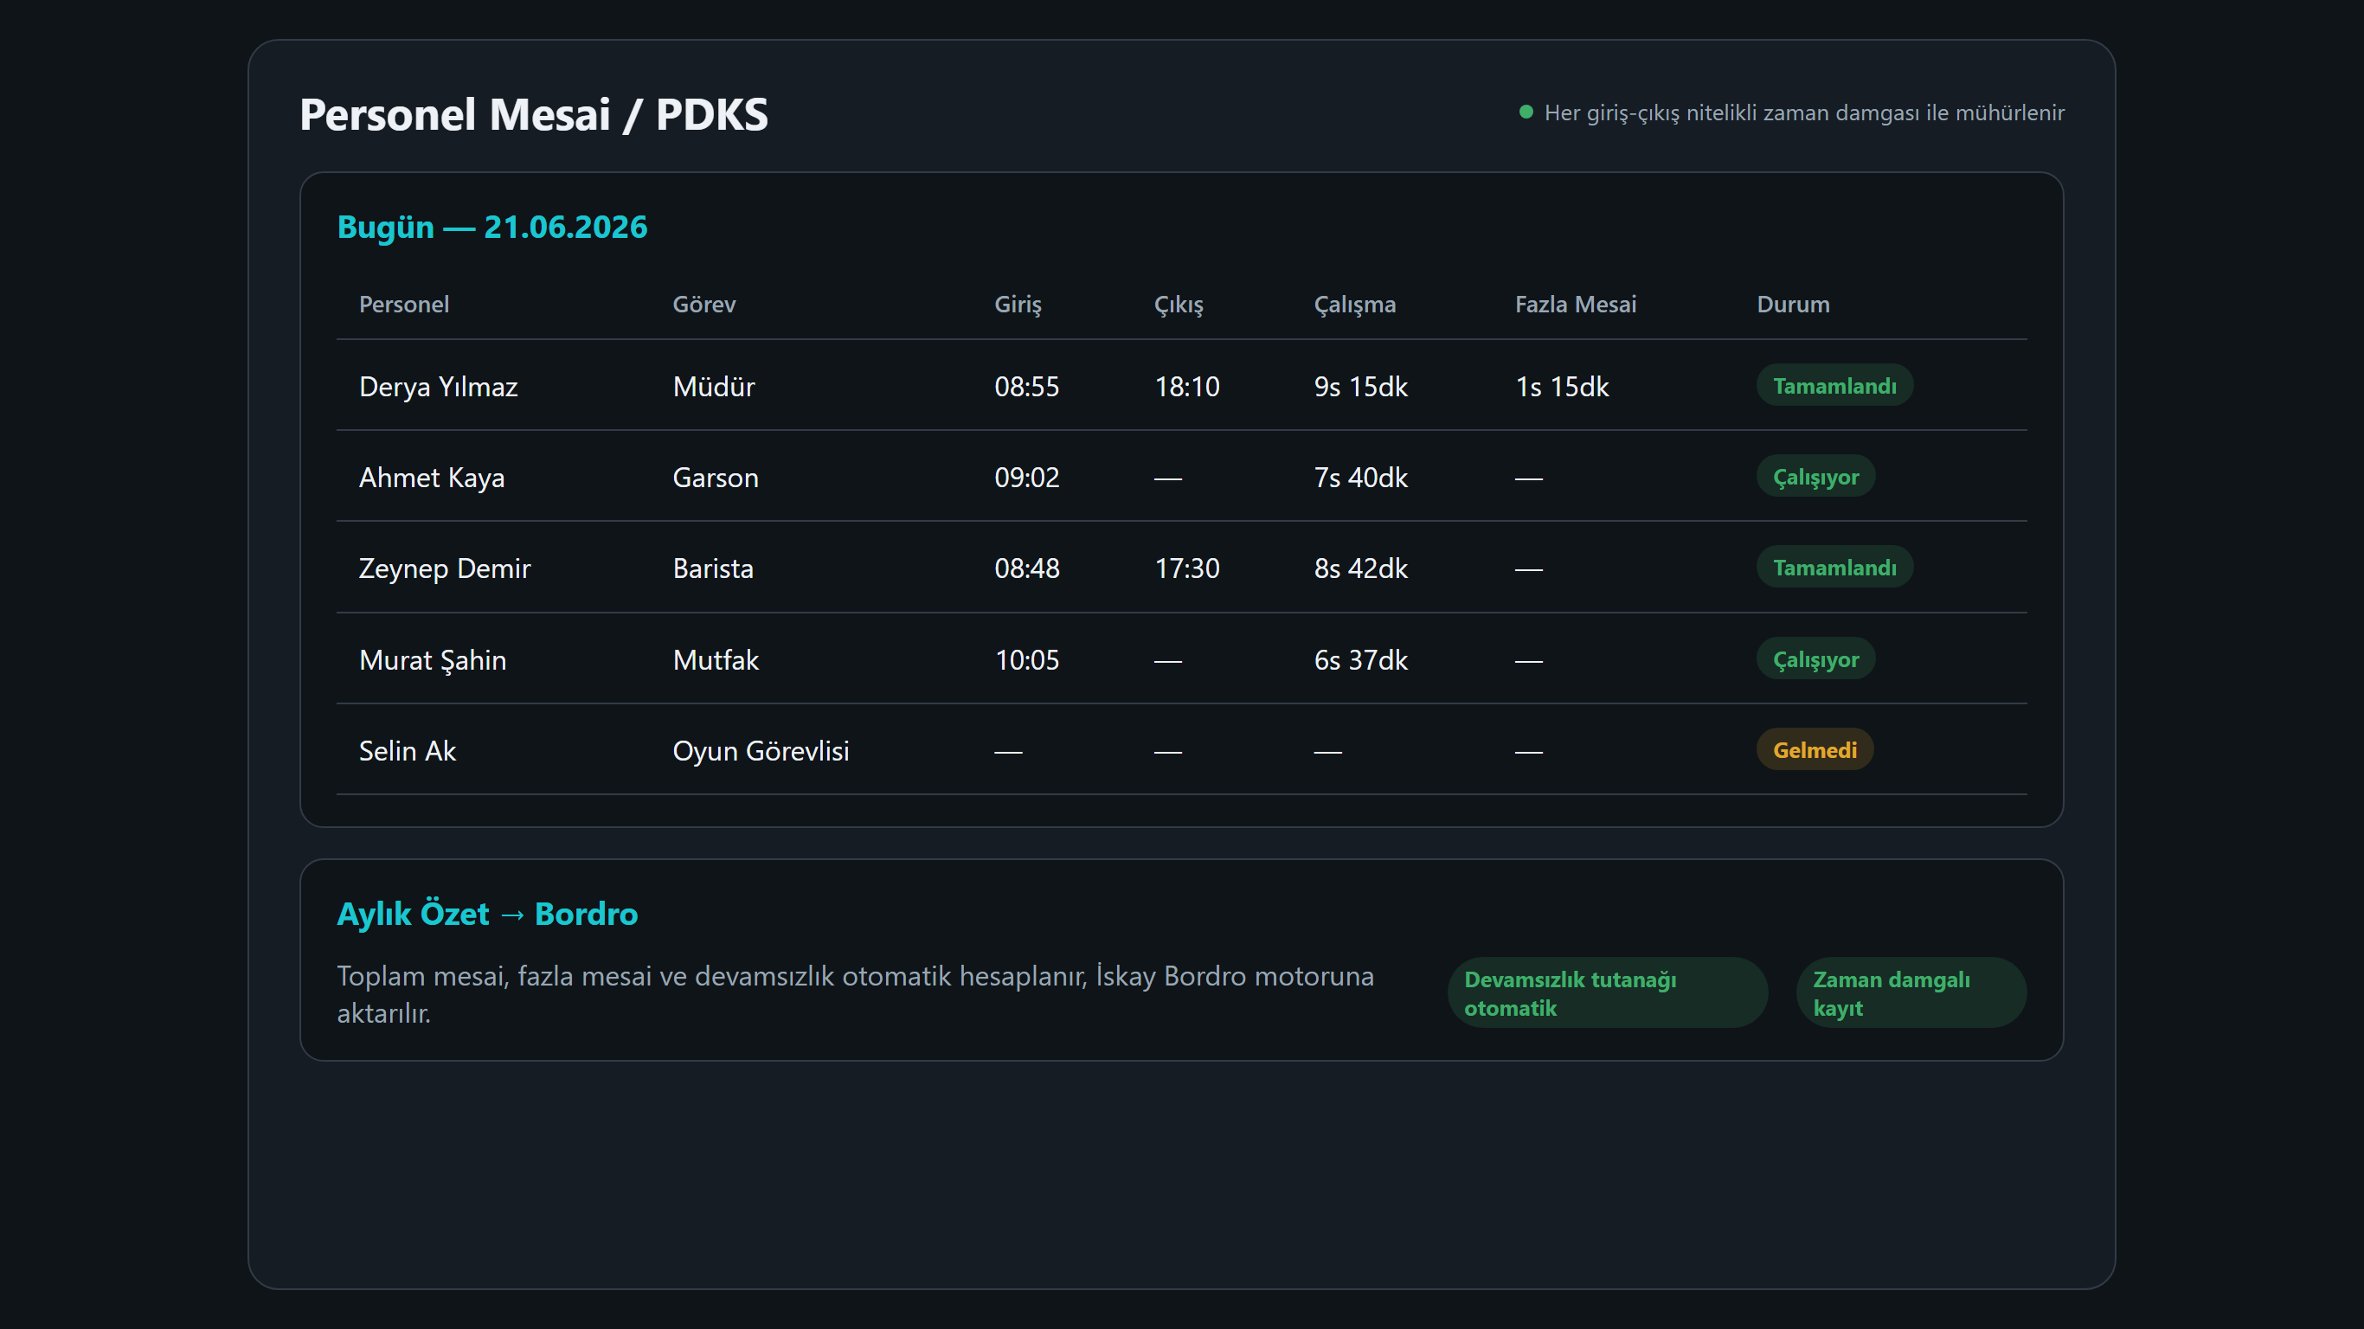Click the green status dot in header
The image size is (2364, 1329).
click(1526, 112)
